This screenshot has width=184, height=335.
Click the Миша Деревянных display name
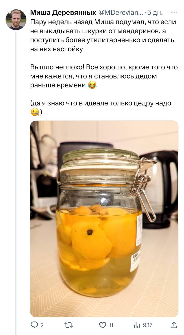[x=63, y=12]
